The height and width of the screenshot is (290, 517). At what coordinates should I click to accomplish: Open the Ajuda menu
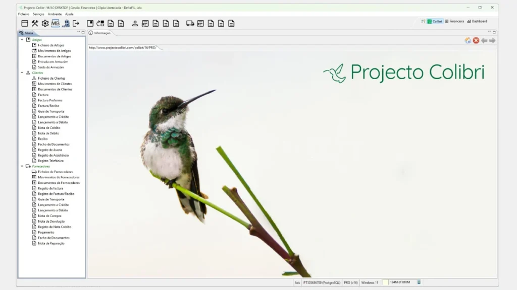[69, 14]
